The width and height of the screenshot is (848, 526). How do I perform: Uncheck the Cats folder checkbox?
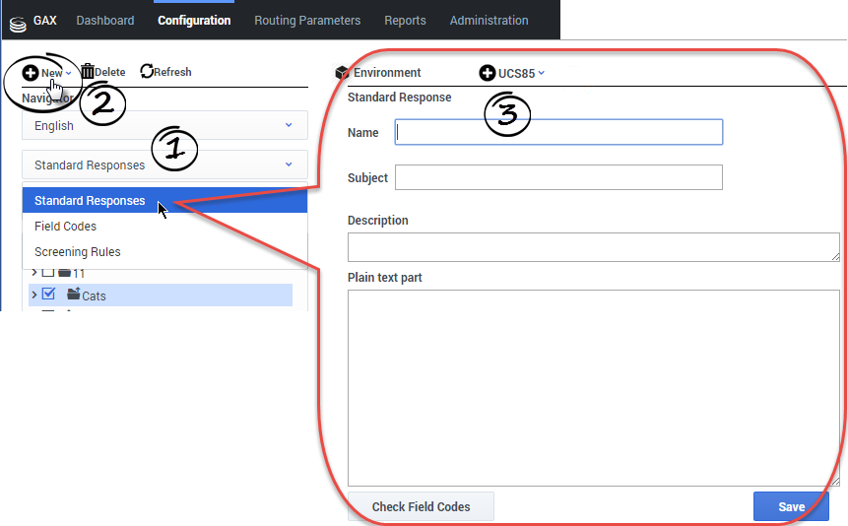(49, 294)
